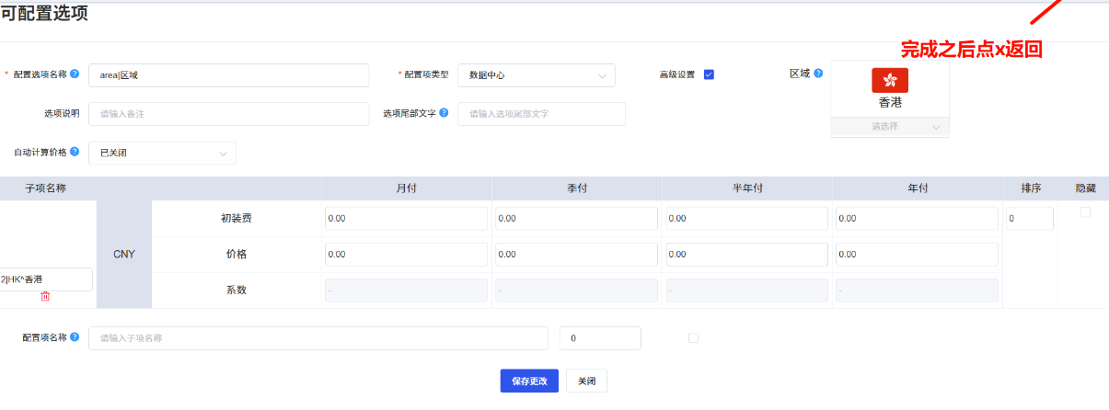The image size is (1109, 410).
Task: Click the 选项说明 remark input
Action: point(228,114)
